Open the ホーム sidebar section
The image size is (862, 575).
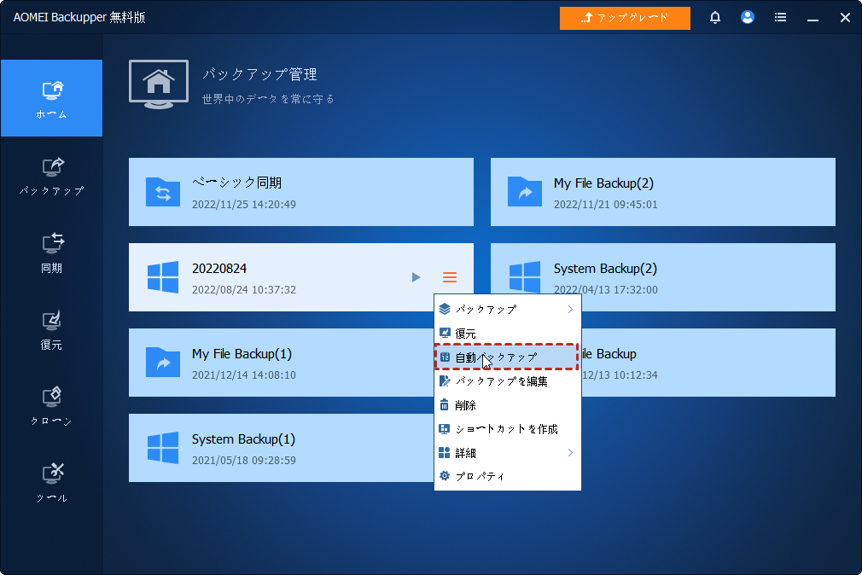pos(52,98)
